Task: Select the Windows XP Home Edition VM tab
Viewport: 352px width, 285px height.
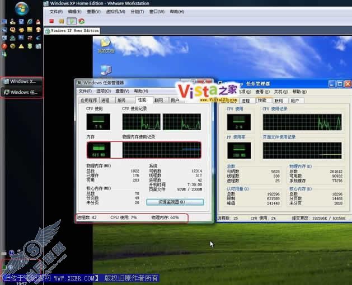Action: [72, 31]
